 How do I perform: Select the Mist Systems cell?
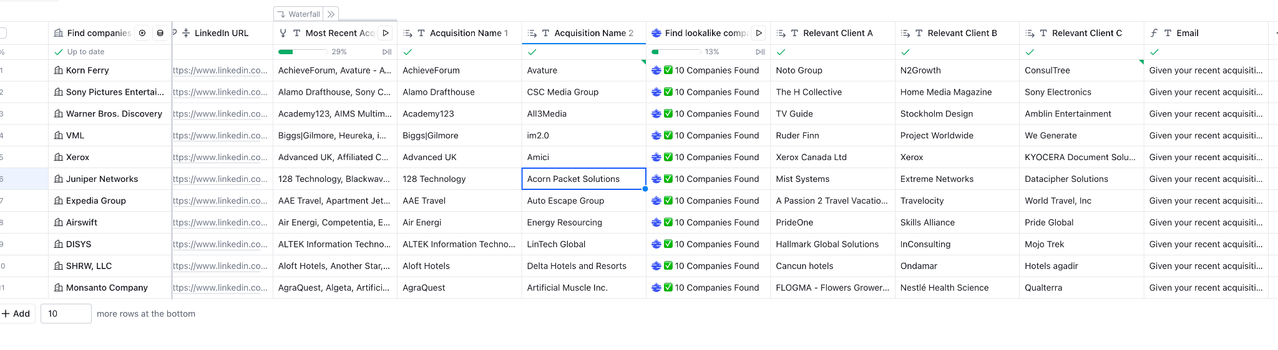click(832, 179)
